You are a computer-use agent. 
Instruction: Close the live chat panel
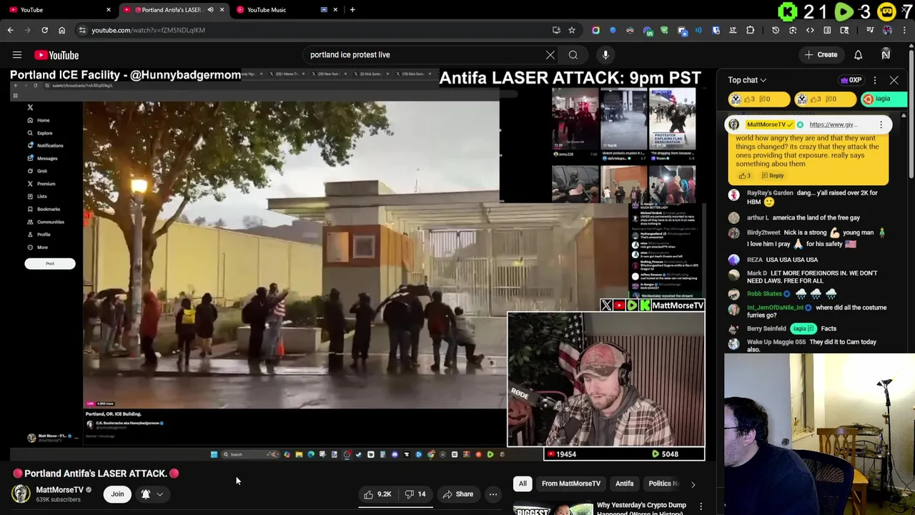pyautogui.click(x=894, y=80)
